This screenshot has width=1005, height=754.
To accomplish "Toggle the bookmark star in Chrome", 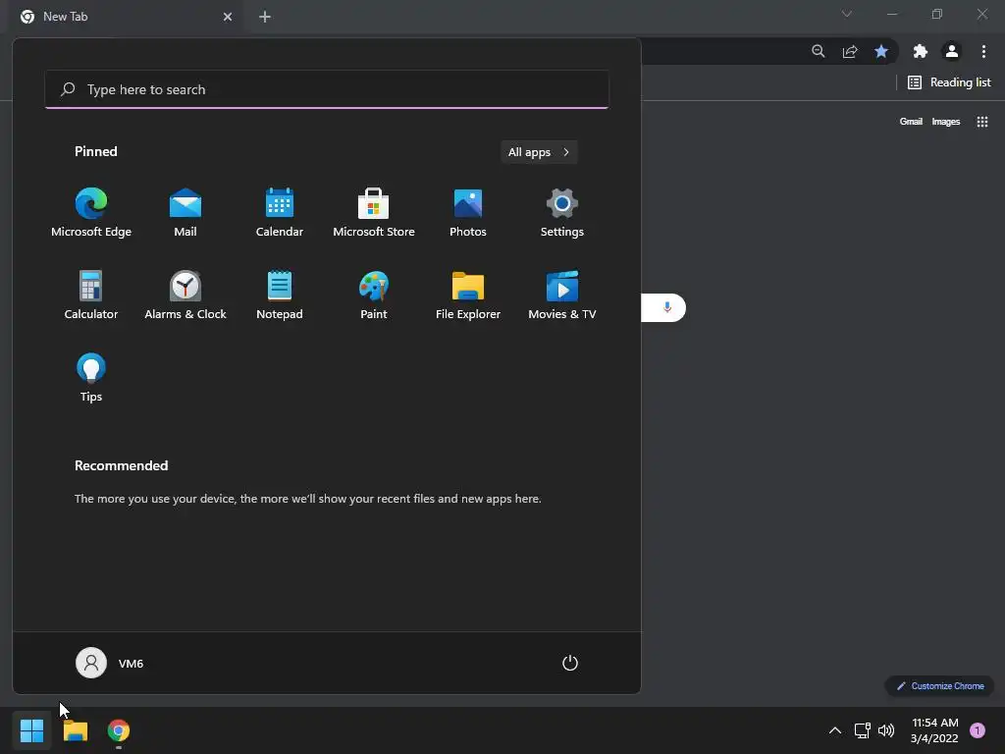I will tap(881, 51).
